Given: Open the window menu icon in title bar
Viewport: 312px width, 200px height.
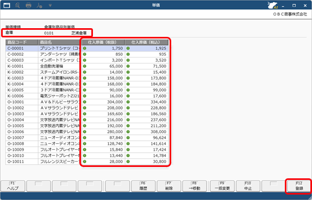Looking at the screenshot, I should pos(7,5).
